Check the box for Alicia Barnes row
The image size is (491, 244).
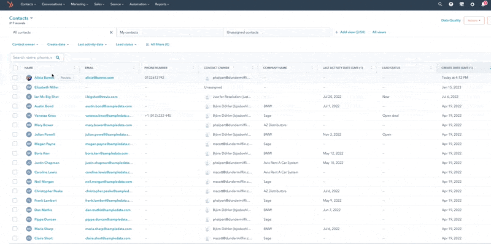[15, 78]
